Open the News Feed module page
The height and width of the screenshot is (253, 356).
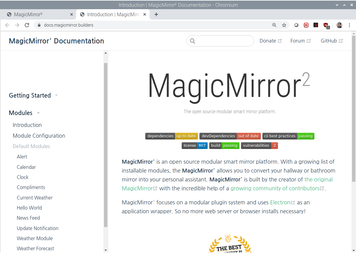(28, 218)
